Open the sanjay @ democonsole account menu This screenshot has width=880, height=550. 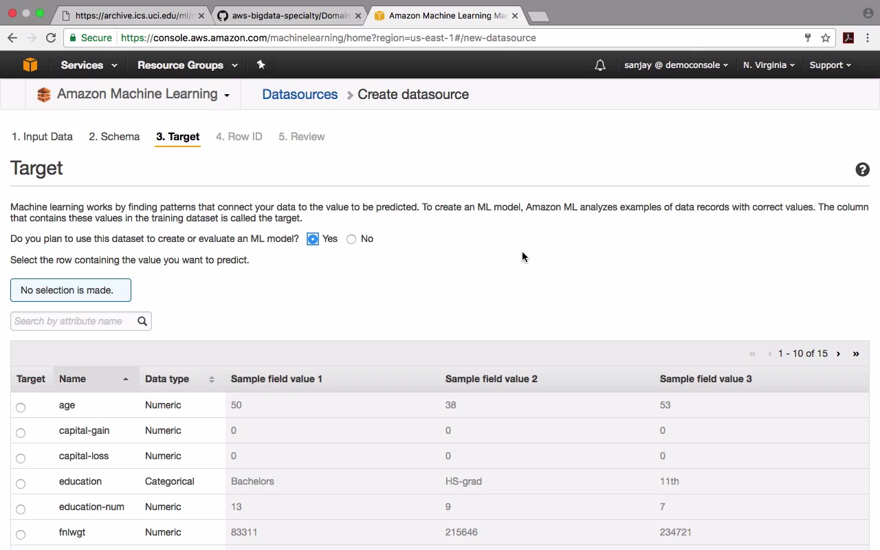pyautogui.click(x=676, y=65)
